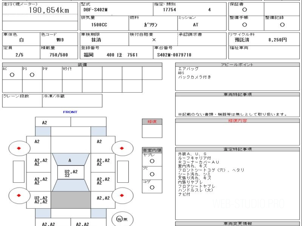The image size is (302, 226).
Task: Click the 室内汚れ、キズ note line
Action: (x=193, y=166)
